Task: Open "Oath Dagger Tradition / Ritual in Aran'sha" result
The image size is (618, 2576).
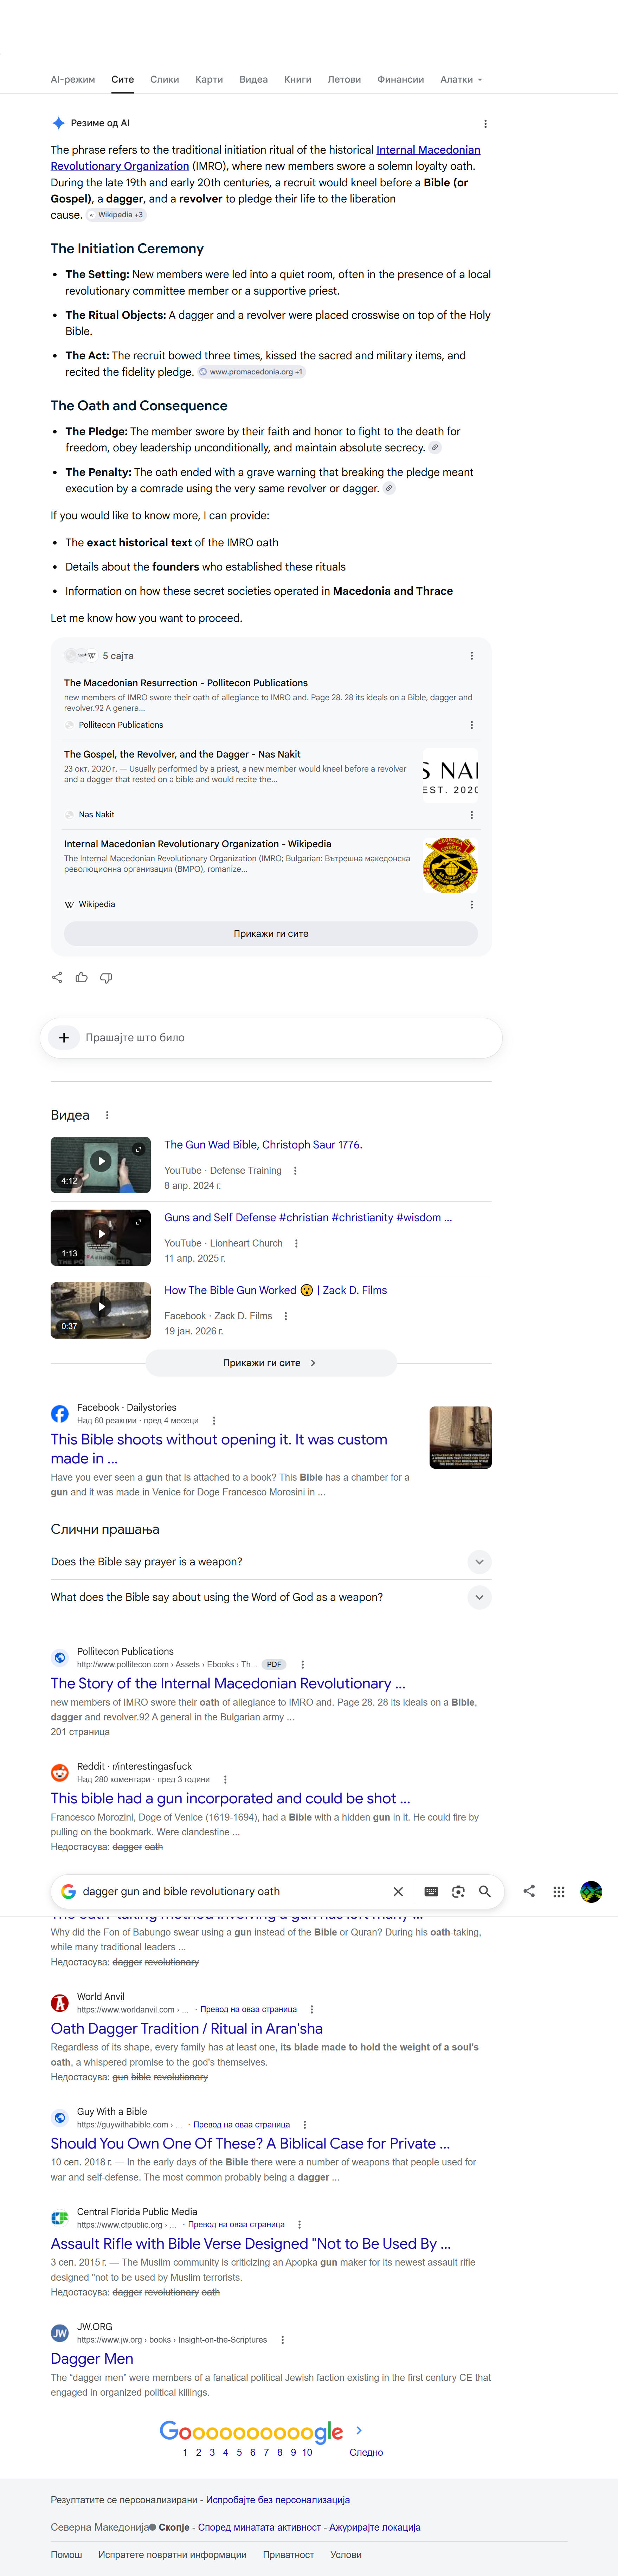Action: [x=187, y=2029]
